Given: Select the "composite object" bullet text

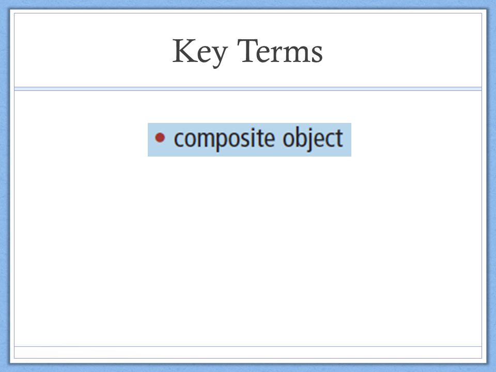Looking at the screenshot, I should pyautogui.click(x=258, y=139).
